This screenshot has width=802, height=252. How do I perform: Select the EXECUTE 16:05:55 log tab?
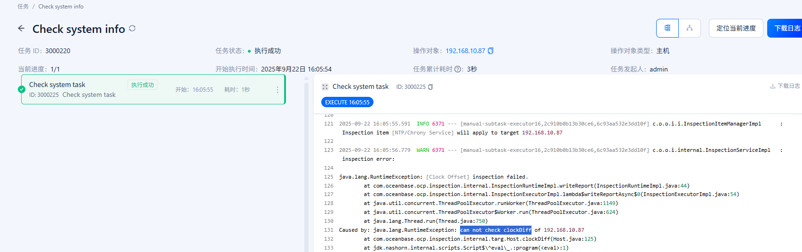(x=347, y=102)
